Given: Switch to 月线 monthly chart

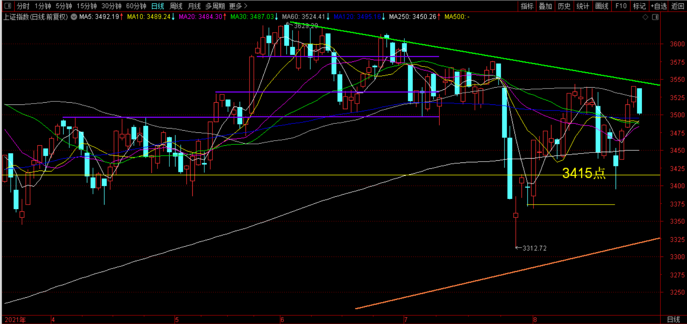Looking at the screenshot, I should (194, 6).
